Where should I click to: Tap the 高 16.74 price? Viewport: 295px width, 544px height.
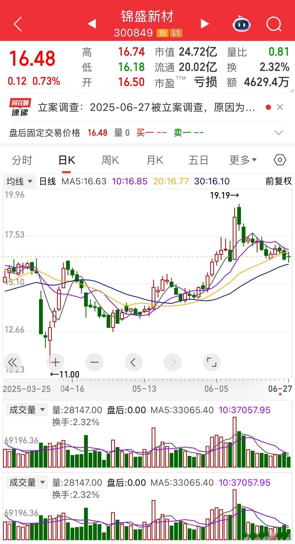click(x=113, y=52)
